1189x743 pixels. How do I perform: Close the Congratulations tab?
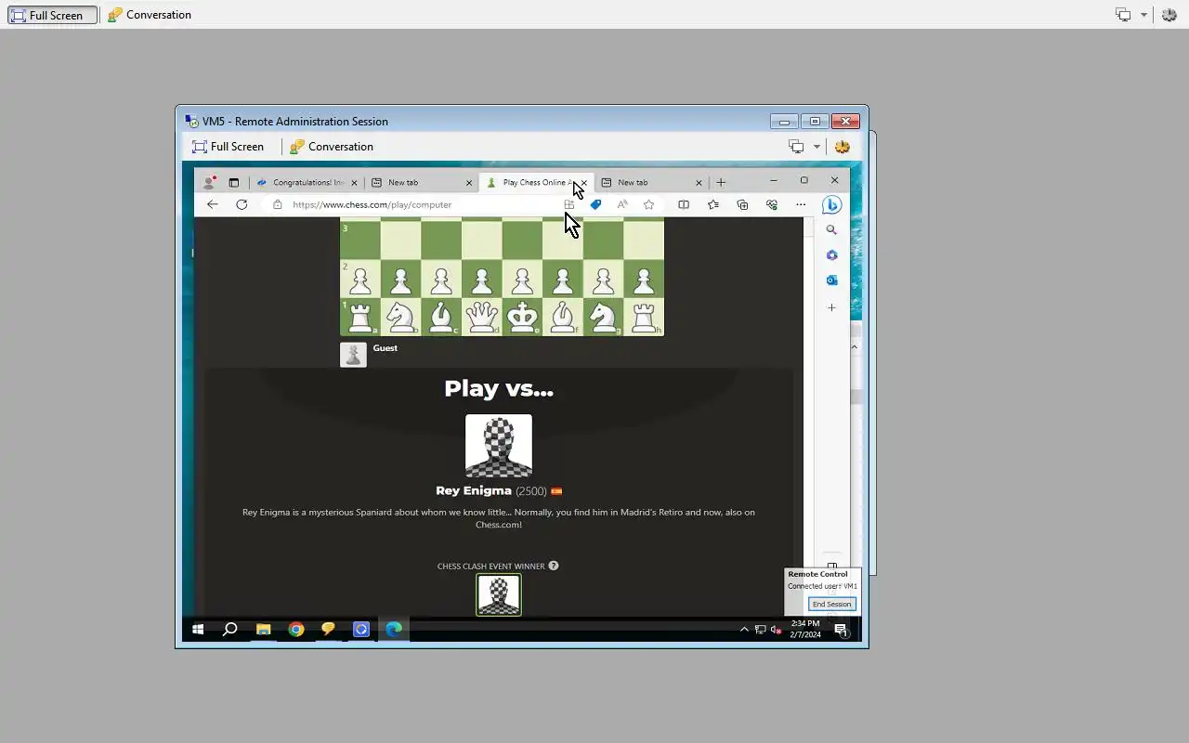tap(354, 183)
